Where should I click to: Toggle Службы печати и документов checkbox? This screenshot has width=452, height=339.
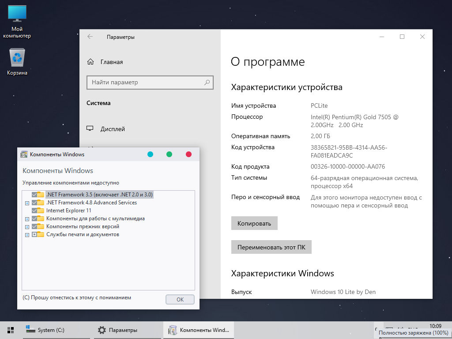[34, 234]
